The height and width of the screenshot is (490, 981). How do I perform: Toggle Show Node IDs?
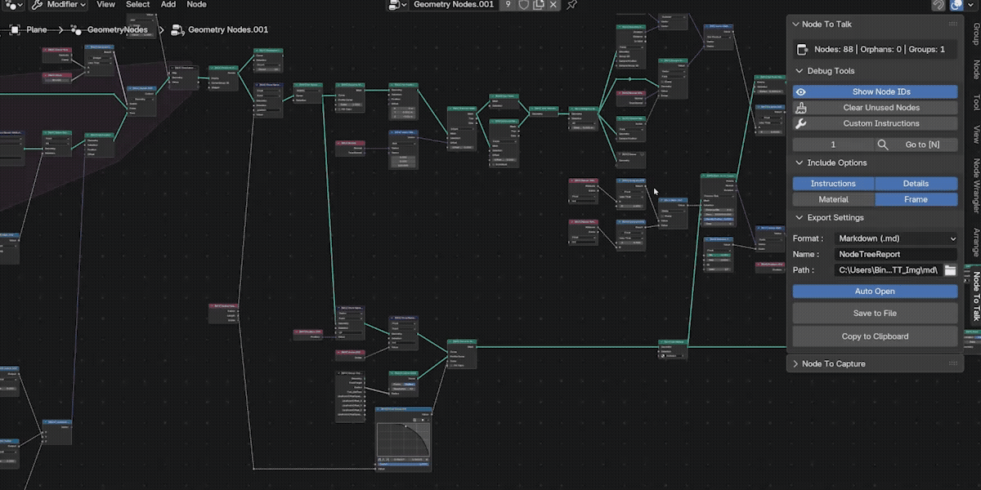point(875,92)
